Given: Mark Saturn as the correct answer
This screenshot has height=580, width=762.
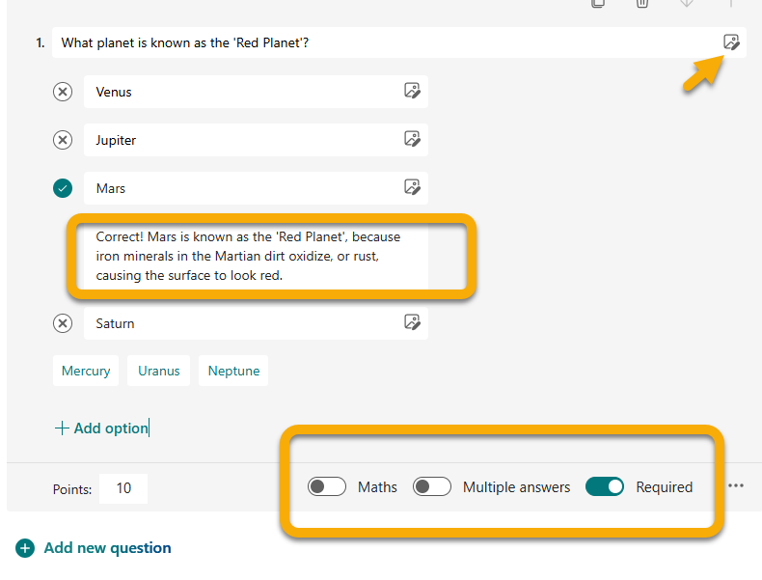Looking at the screenshot, I should pyautogui.click(x=63, y=323).
